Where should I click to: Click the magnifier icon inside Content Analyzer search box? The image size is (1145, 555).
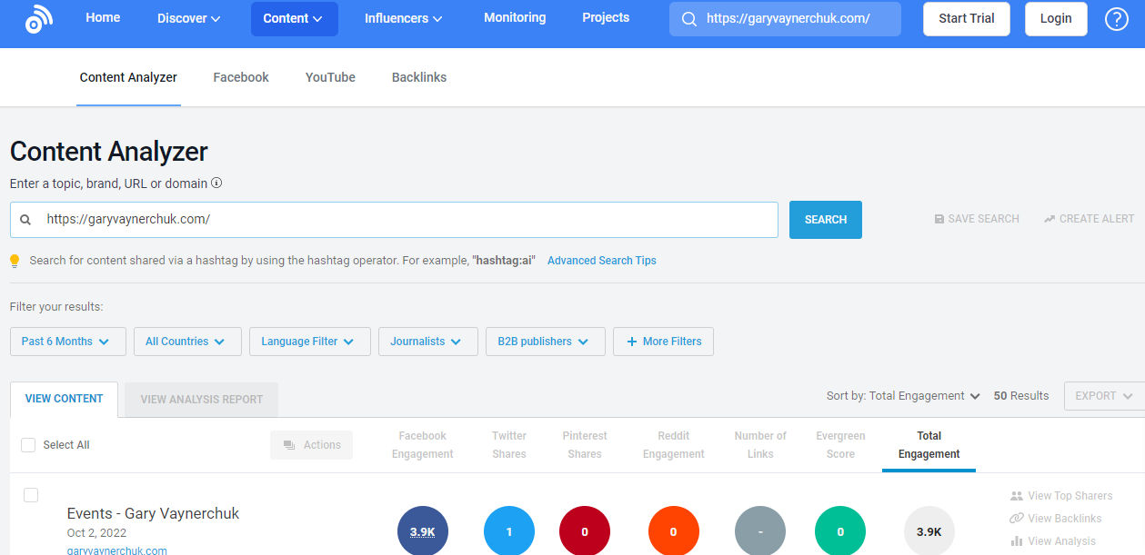click(x=25, y=220)
